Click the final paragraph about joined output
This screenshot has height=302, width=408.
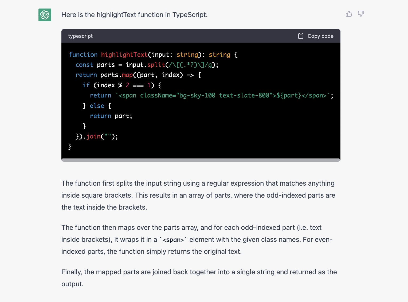pos(199,278)
